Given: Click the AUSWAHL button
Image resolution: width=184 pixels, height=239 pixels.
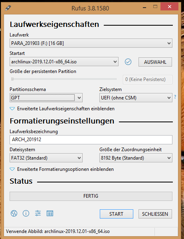Looking at the screenshot, I should pyautogui.click(x=155, y=62).
